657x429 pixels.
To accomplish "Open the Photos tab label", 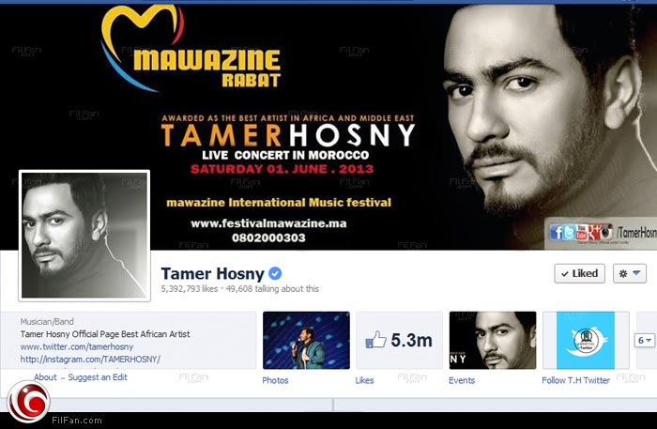I will pyautogui.click(x=275, y=380).
